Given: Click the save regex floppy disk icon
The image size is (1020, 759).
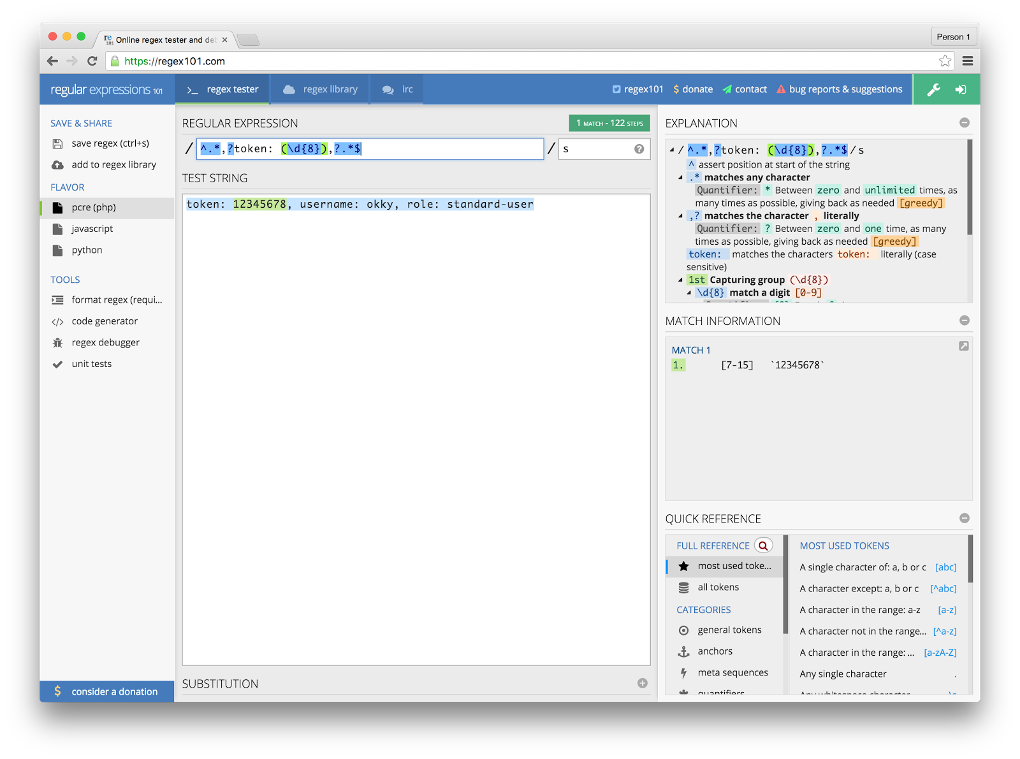Looking at the screenshot, I should point(57,143).
